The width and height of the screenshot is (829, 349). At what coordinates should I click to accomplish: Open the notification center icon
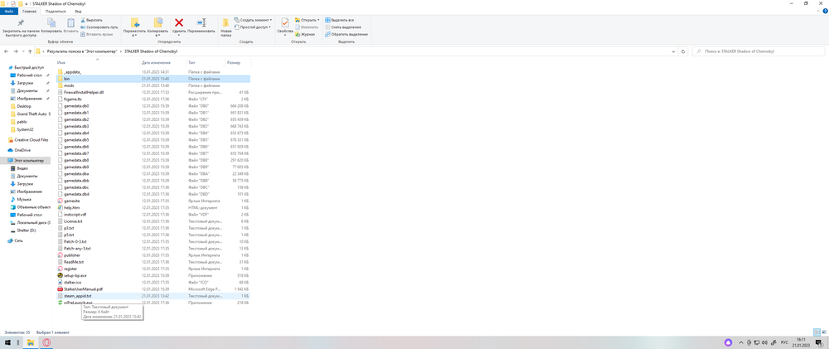(818, 342)
